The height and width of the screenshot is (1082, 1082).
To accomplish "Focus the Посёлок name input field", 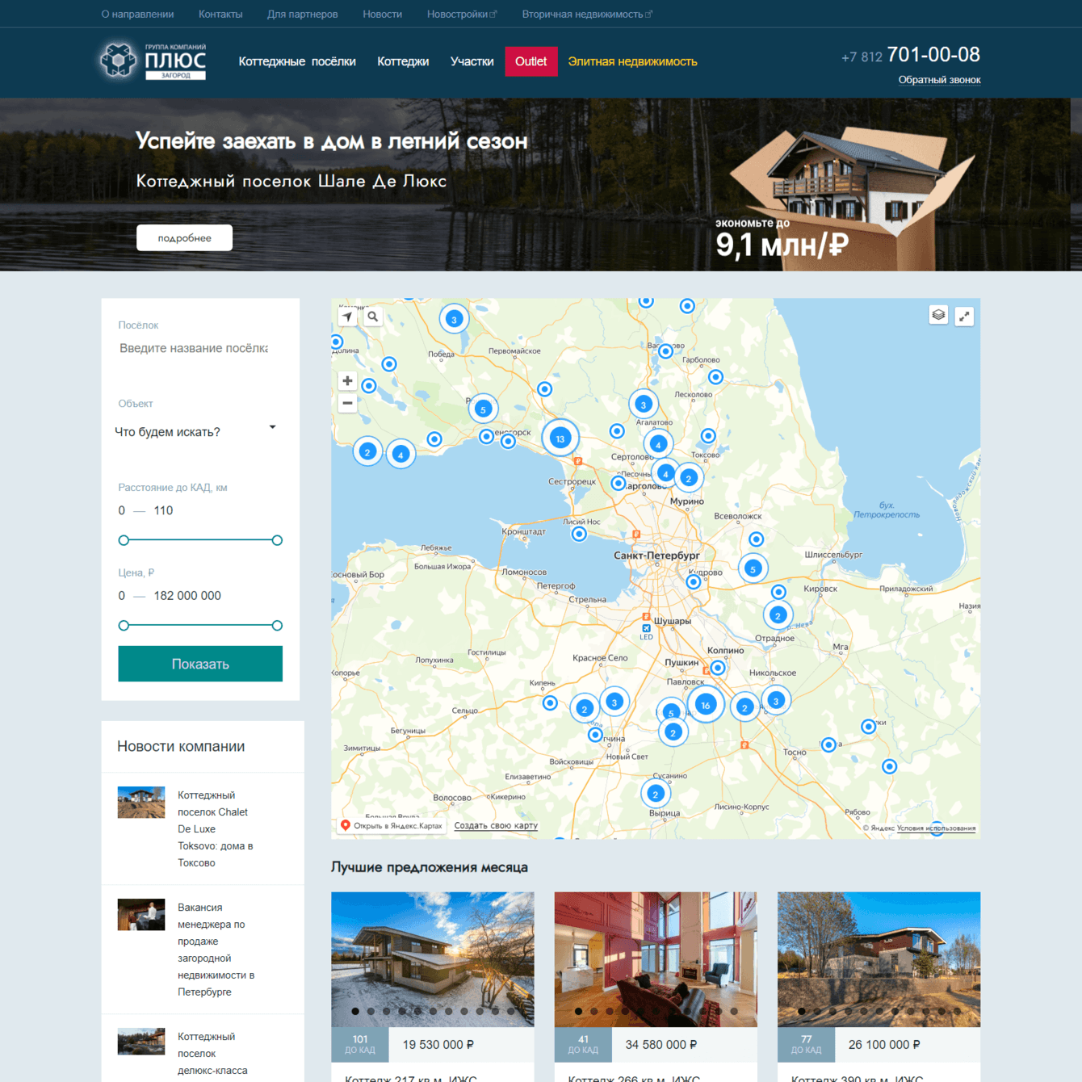I will [194, 348].
